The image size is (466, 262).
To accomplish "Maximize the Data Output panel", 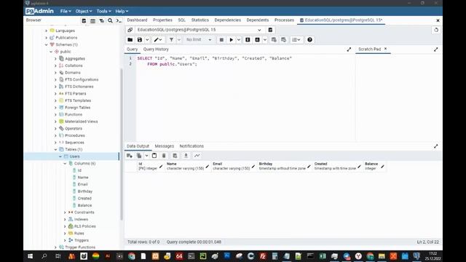I will (435, 146).
